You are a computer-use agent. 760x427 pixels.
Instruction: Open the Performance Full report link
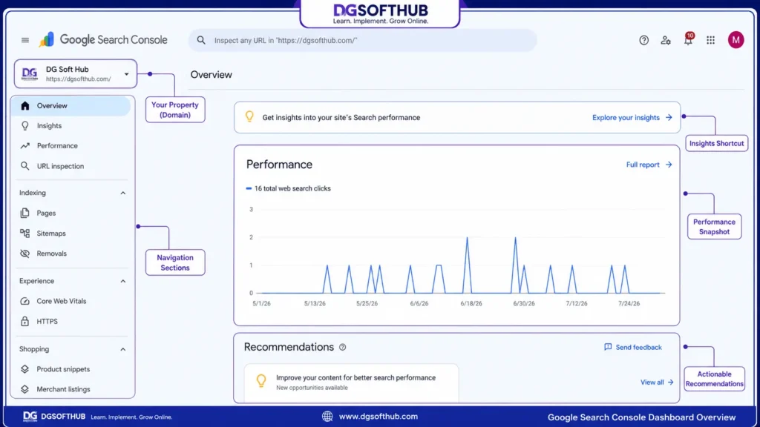[649, 165]
